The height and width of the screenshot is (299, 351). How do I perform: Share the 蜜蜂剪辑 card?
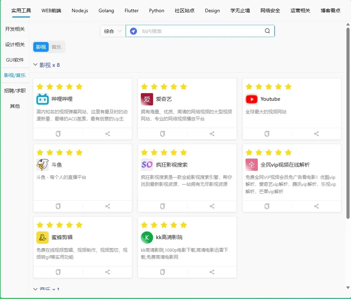tap(108, 272)
